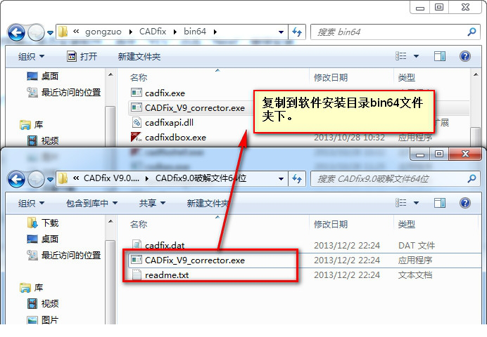Select 下载 in lower window sidebar
Image resolution: width=487 pixels, height=337 pixels.
[43, 223]
